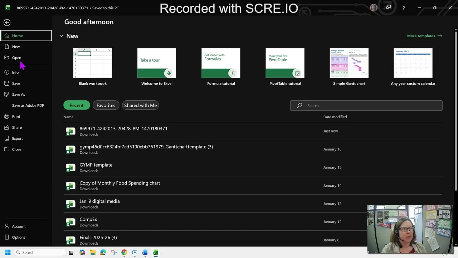Select Home in the backstage sidebar

[26, 35]
